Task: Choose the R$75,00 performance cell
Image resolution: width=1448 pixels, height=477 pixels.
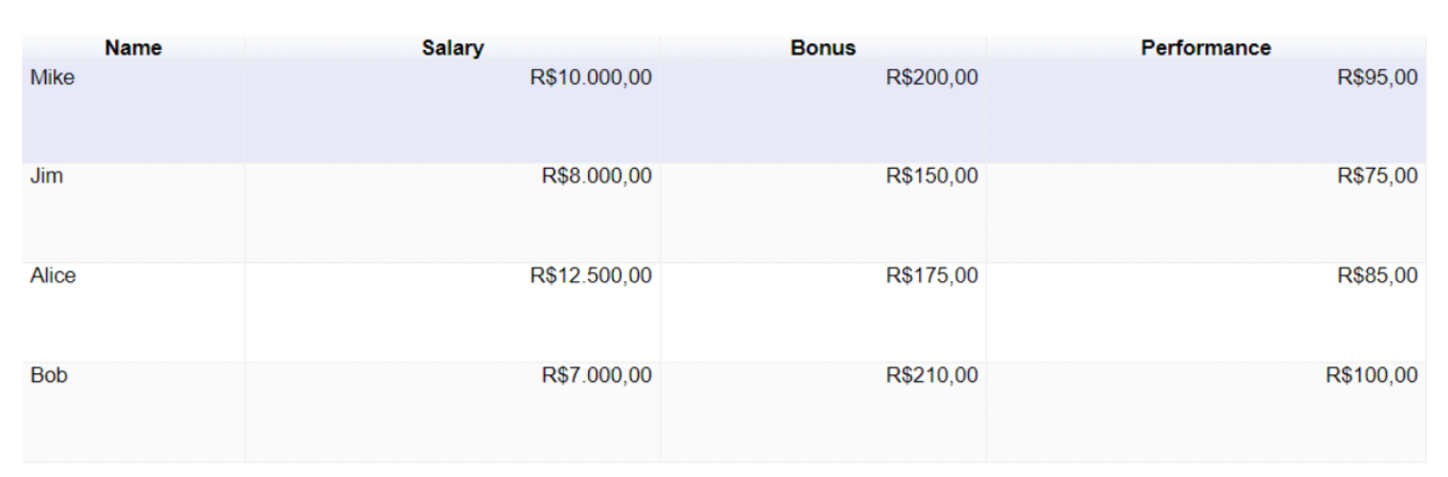Action: pos(1207,212)
